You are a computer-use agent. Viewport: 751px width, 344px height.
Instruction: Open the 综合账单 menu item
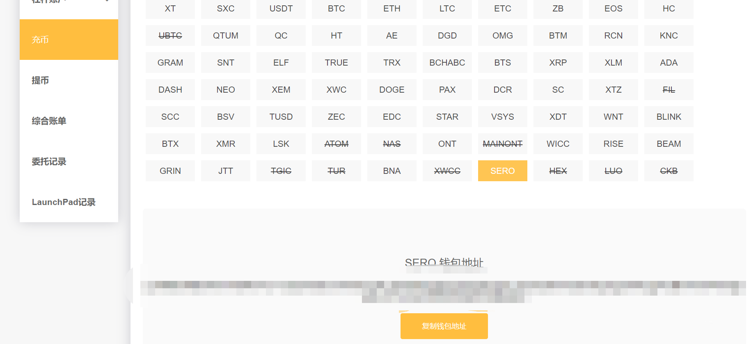(69, 121)
